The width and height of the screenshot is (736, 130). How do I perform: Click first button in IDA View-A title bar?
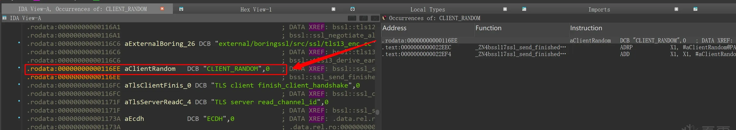[x=352, y=18]
